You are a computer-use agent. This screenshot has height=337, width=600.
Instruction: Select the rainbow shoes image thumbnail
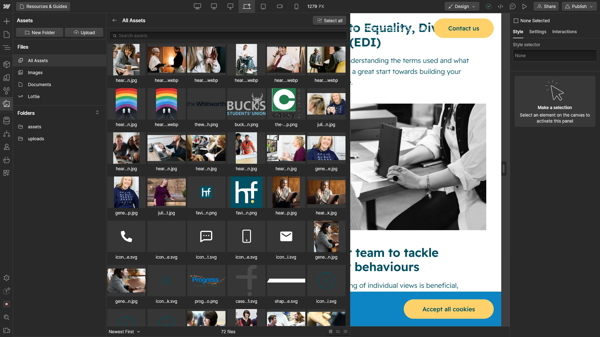click(x=126, y=104)
